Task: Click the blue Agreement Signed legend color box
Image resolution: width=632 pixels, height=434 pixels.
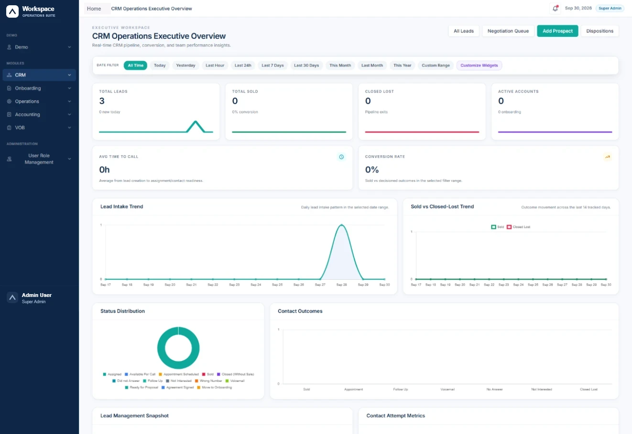Action: (163, 388)
